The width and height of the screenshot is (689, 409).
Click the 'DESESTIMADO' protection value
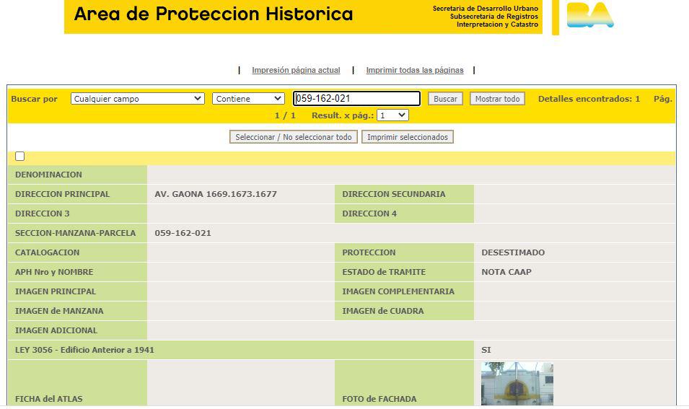tap(513, 252)
